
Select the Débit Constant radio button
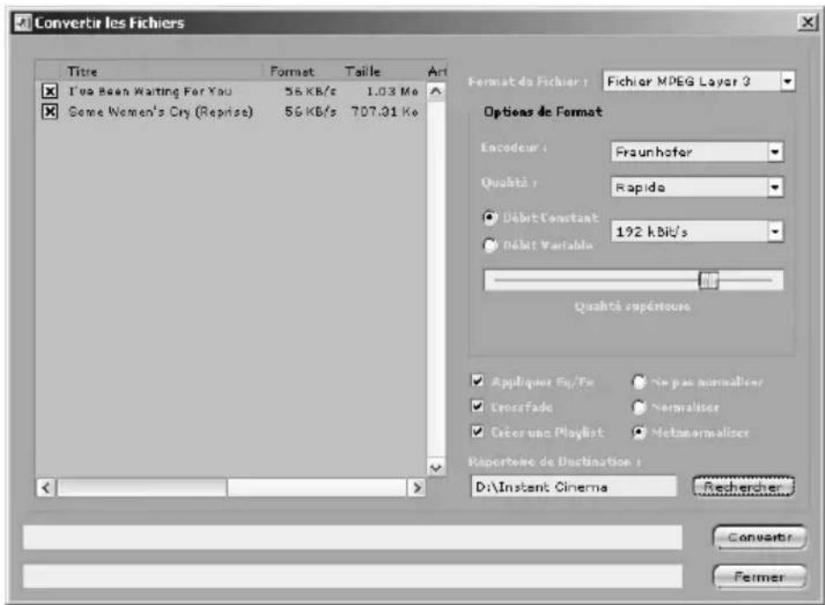(x=490, y=218)
